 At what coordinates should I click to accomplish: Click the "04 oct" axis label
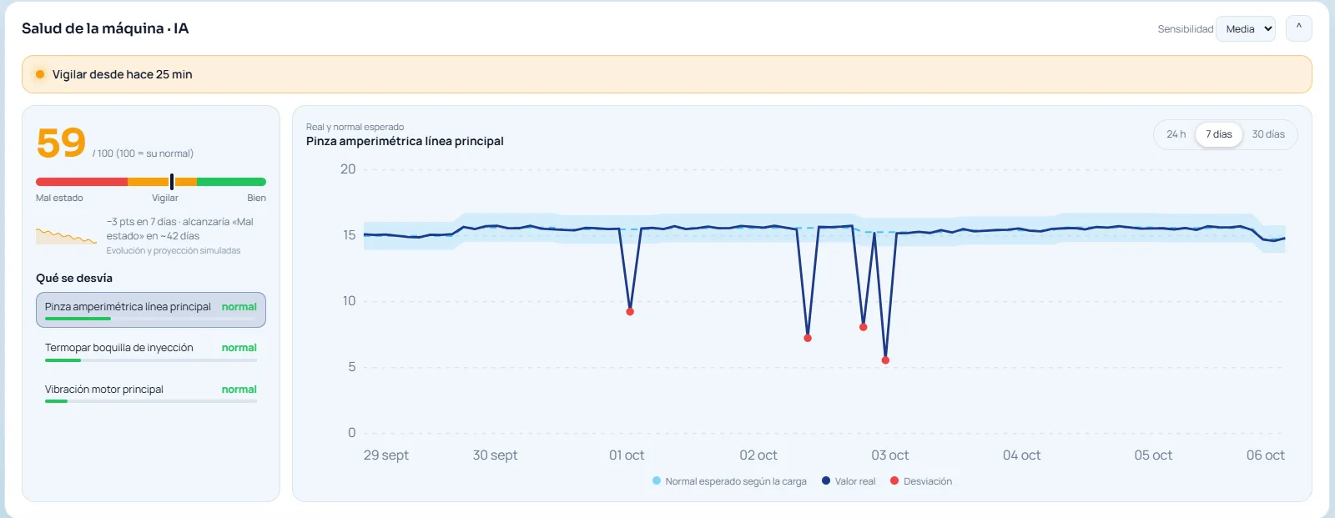1022,455
